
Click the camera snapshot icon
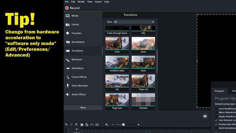click(97, 125)
